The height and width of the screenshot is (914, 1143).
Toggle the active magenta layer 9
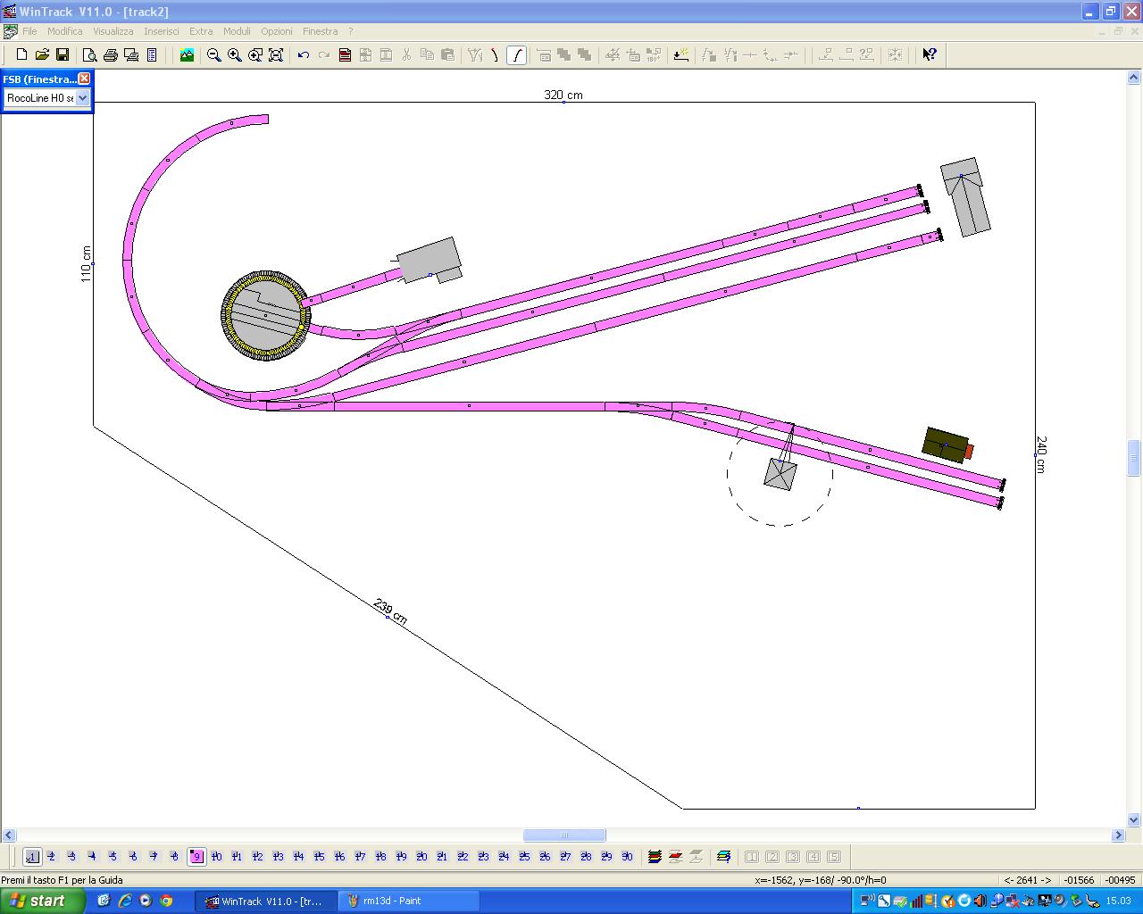coord(196,857)
